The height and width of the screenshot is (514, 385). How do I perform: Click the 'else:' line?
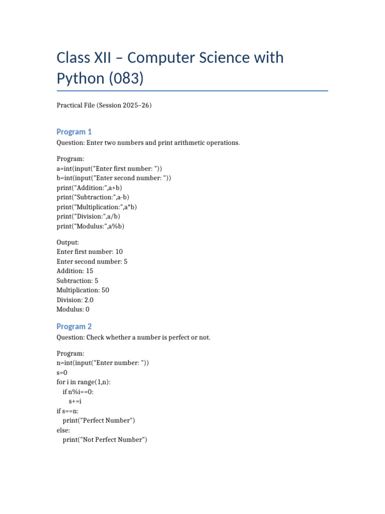coord(63,430)
